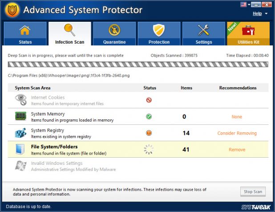Screen dimensions: 275x212
Task: Click the 41 items count for File System
Action: (186, 150)
